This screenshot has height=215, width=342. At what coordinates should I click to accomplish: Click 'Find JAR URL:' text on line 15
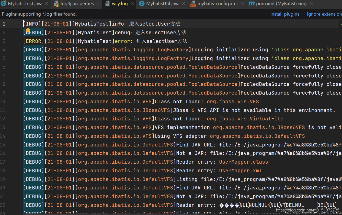(x=196, y=145)
